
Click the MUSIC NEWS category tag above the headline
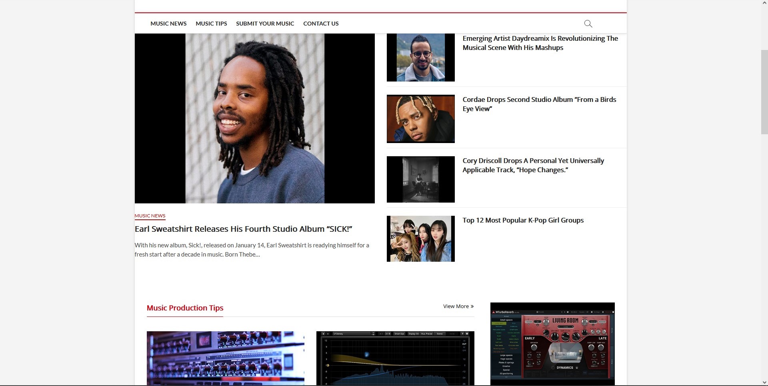tap(150, 215)
